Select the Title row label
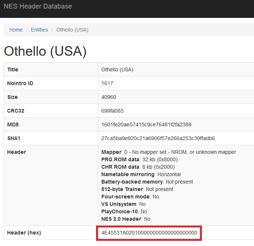The height and width of the screenshot is (246, 254). coord(13,69)
